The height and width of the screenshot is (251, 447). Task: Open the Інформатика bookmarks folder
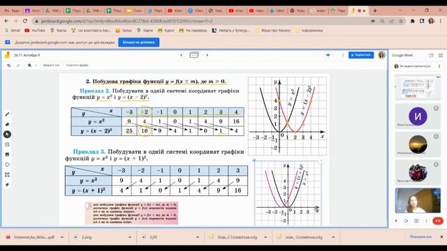click(309, 30)
